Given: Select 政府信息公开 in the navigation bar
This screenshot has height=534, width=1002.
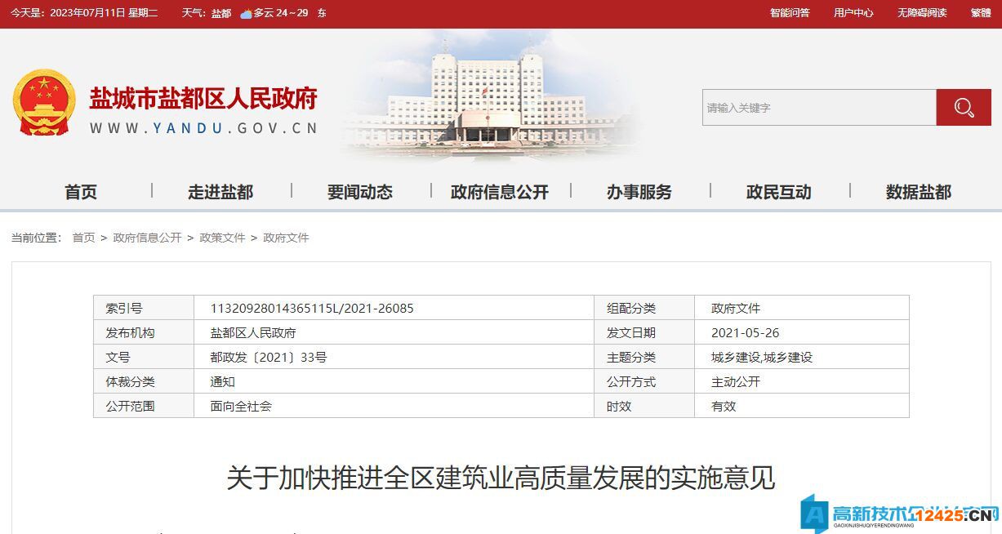Looking at the screenshot, I should tap(498, 191).
